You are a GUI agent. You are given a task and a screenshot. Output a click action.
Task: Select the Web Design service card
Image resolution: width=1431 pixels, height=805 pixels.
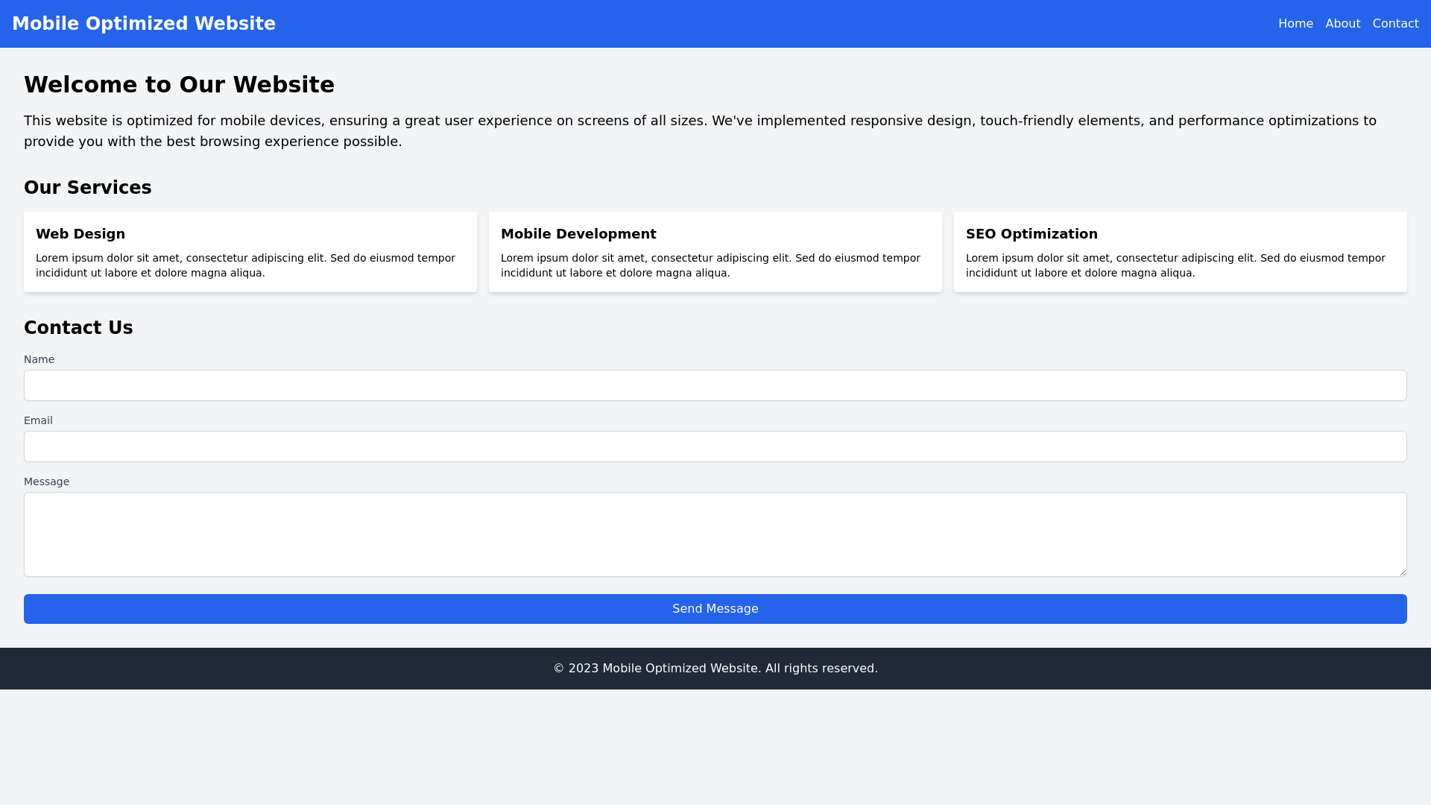(x=250, y=252)
